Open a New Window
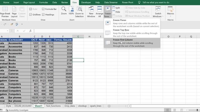200x112 pixels. (91, 12)
